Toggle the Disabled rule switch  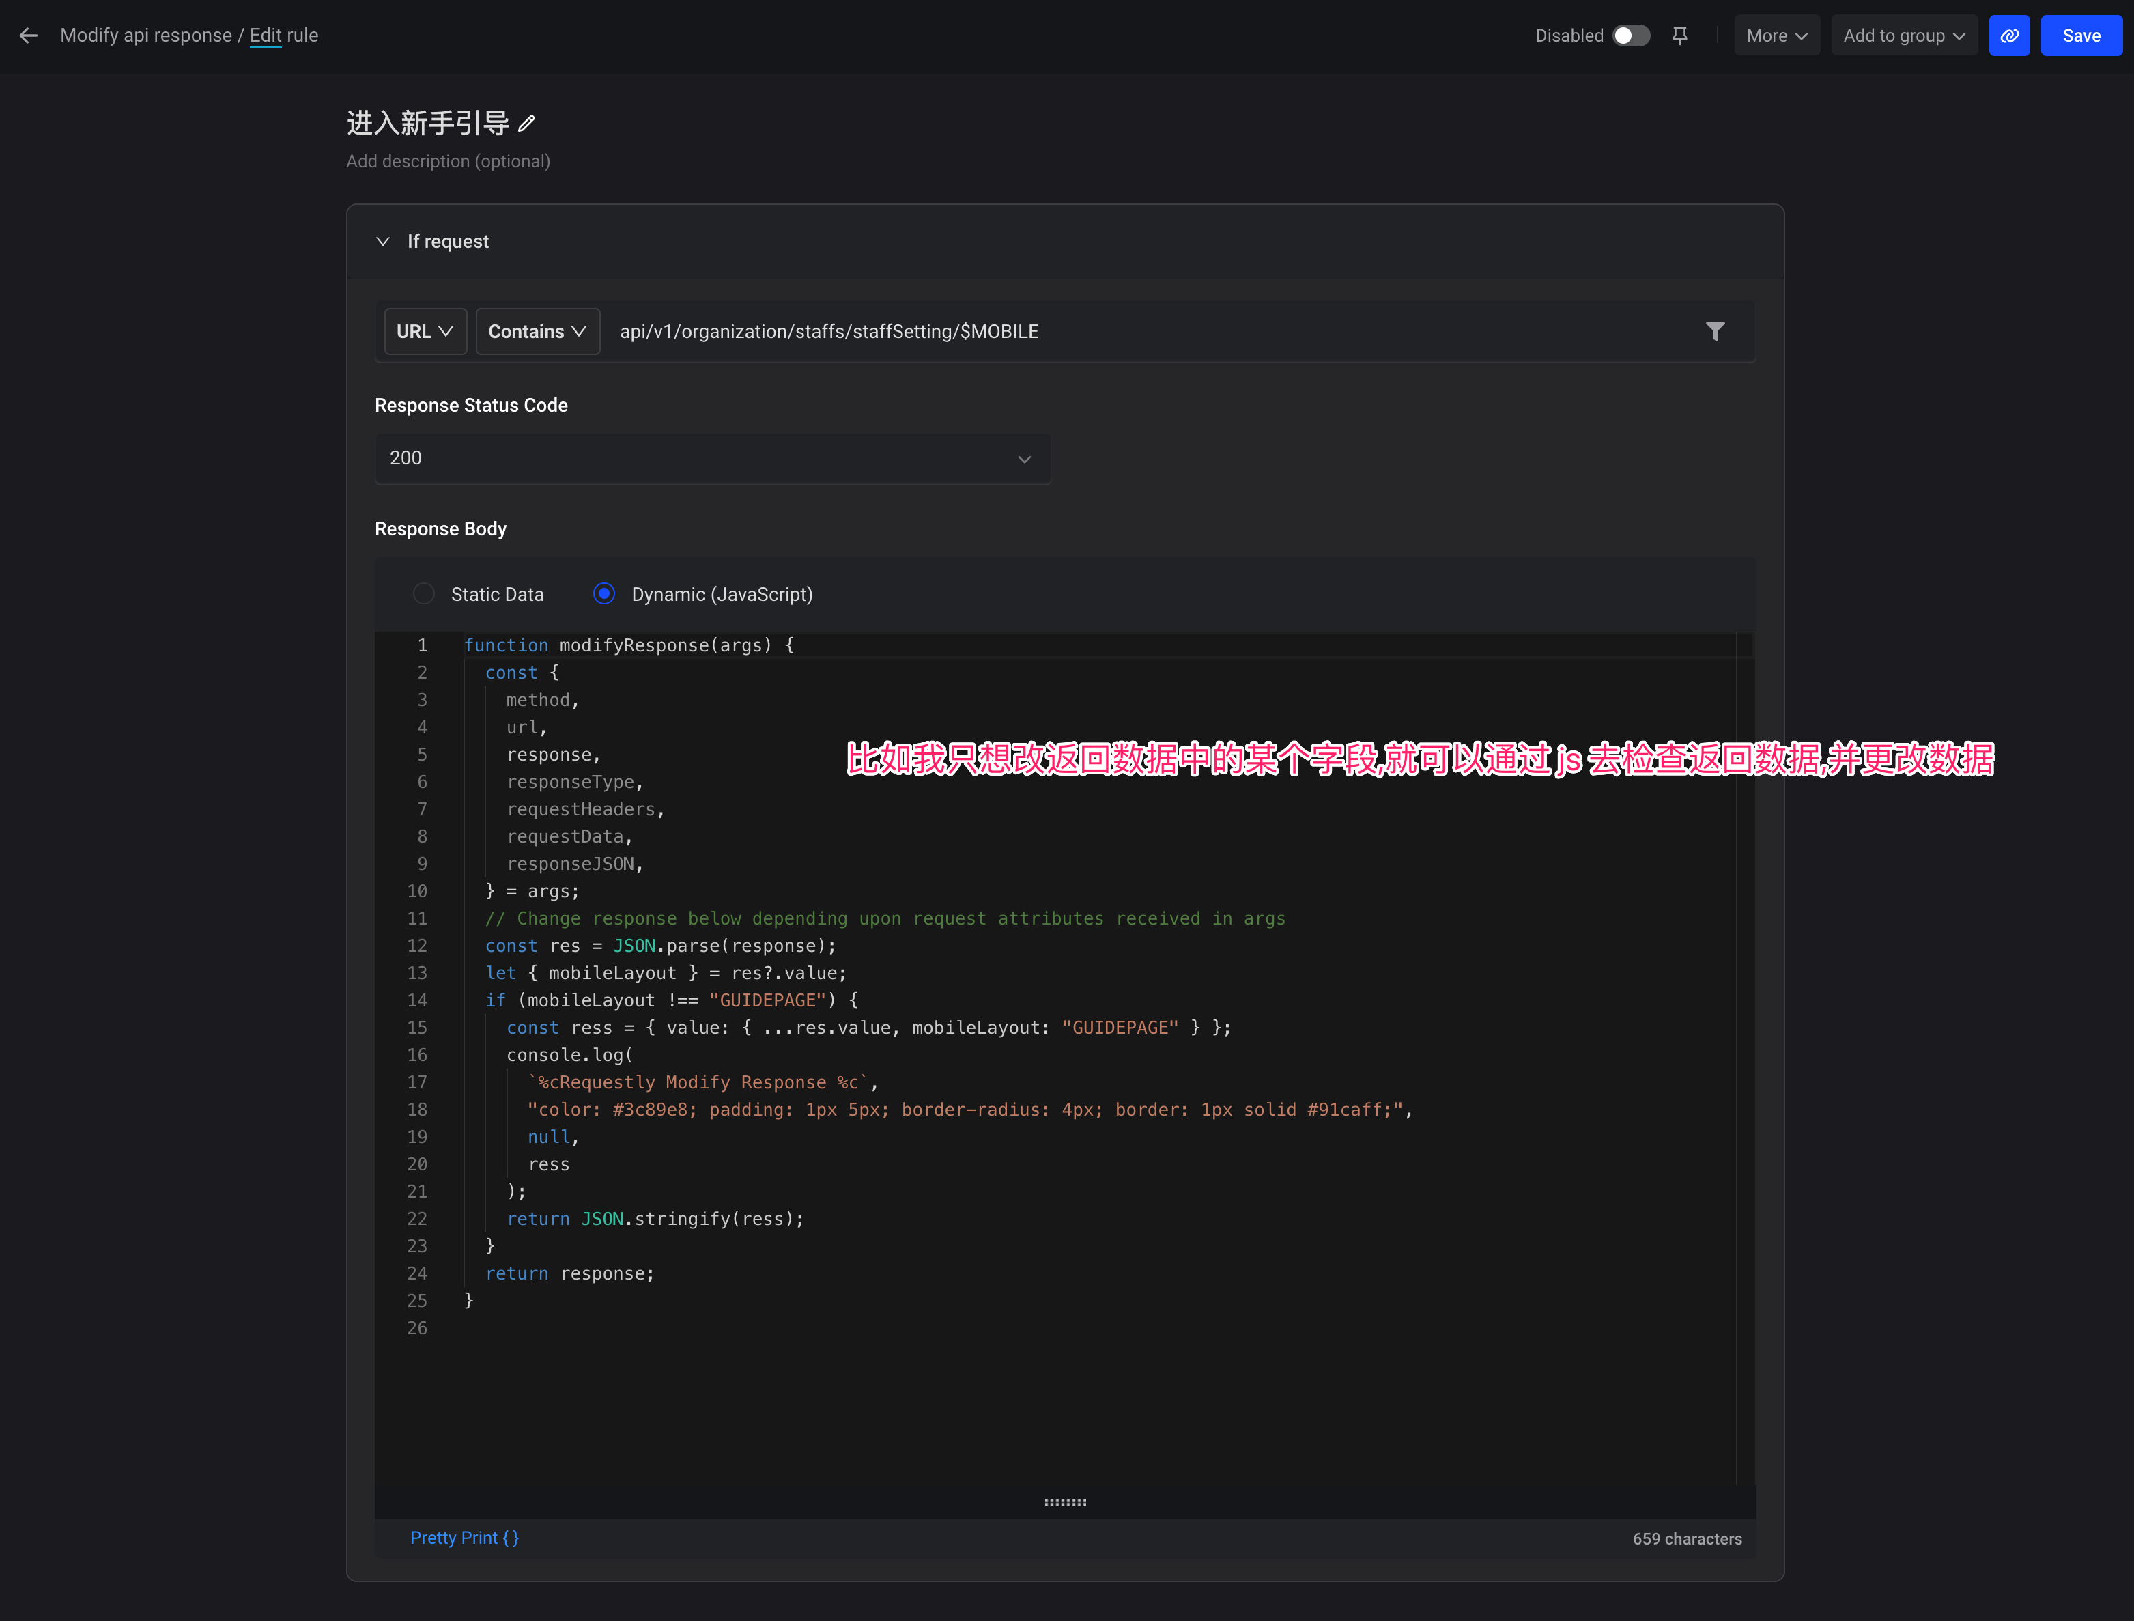coord(1630,36)
